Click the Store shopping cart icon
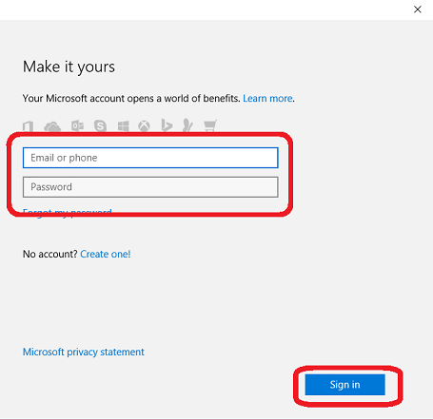This screenshot has width=433, height=420. [x=210, y=125]
